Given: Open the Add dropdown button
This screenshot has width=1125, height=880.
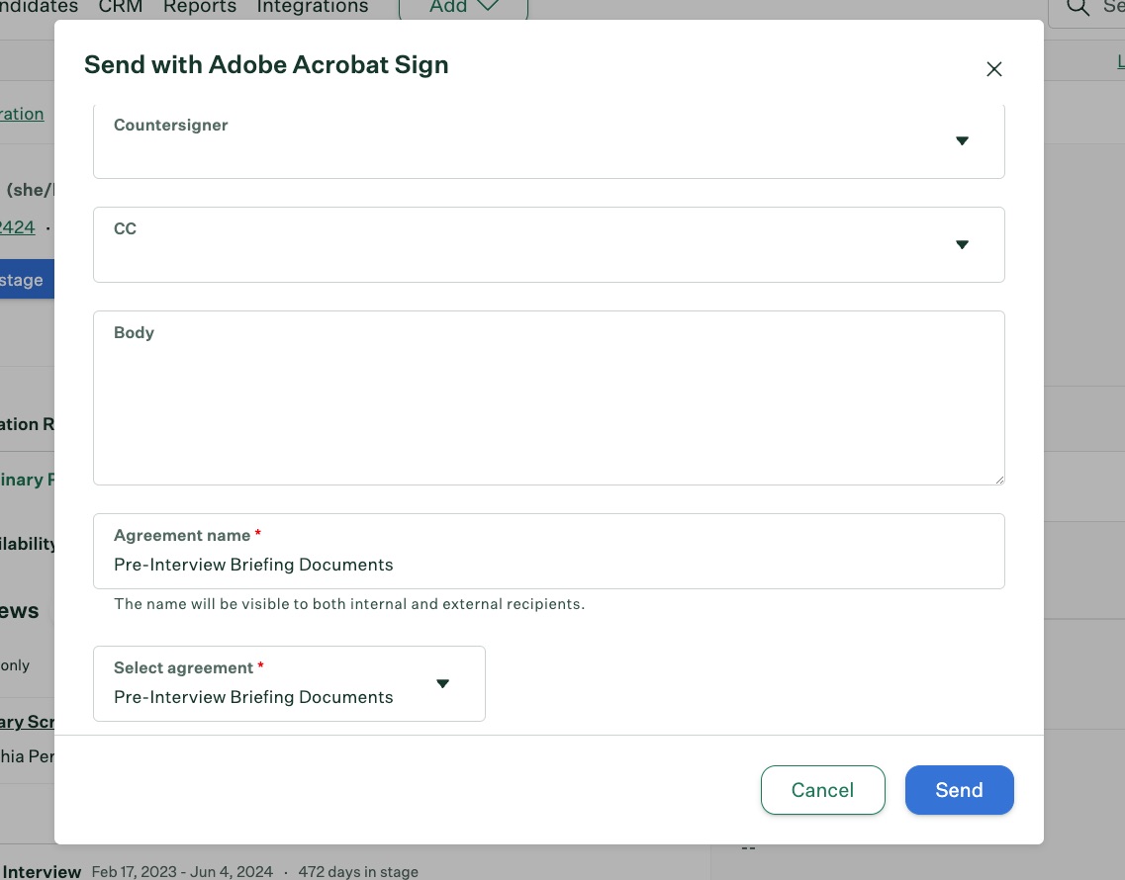Looking at the screenshot, I should 463,7.
